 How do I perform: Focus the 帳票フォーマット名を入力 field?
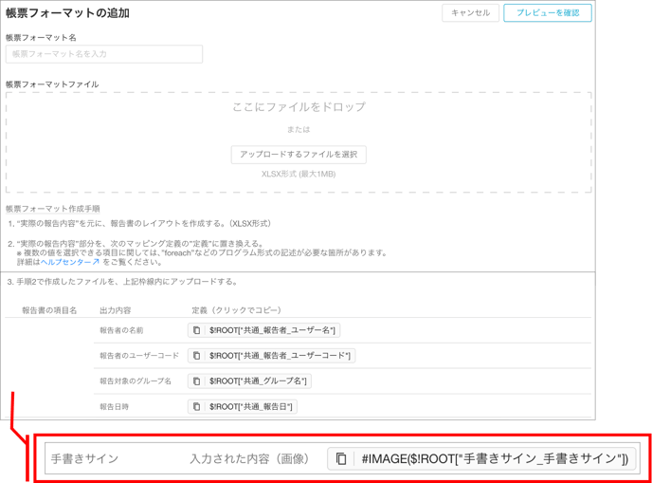[x=104, y=54]
